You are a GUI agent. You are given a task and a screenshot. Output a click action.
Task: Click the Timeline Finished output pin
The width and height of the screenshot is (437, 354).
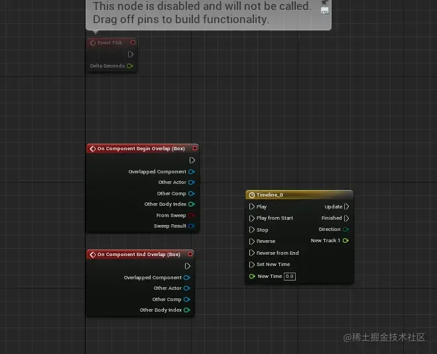pos(346,218)
